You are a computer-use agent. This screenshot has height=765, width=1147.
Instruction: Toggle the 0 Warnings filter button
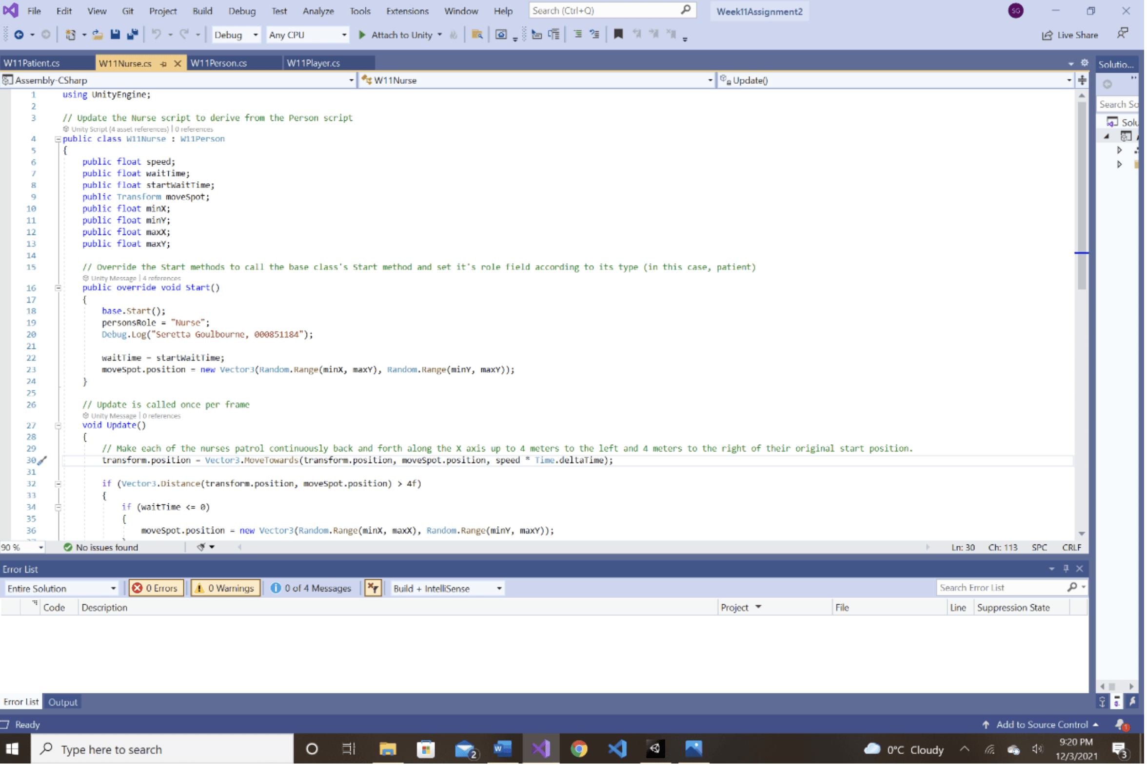(x=226, y=590)
